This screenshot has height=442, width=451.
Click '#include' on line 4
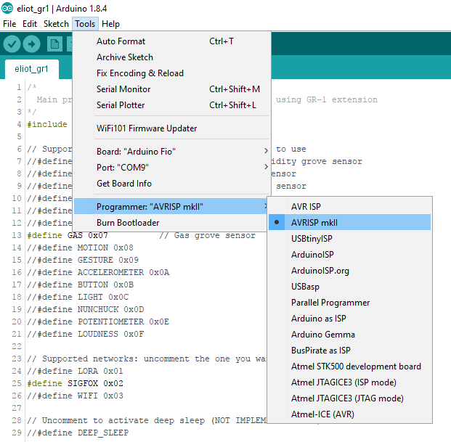click(x=47, y=124)
